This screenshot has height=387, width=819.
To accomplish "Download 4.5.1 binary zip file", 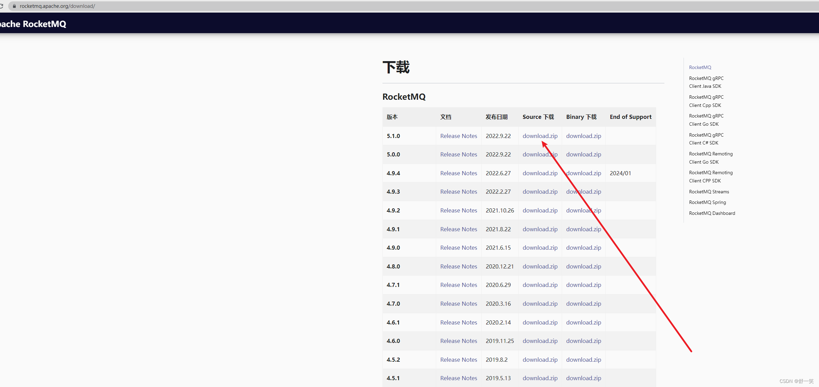I will [583, 378].
